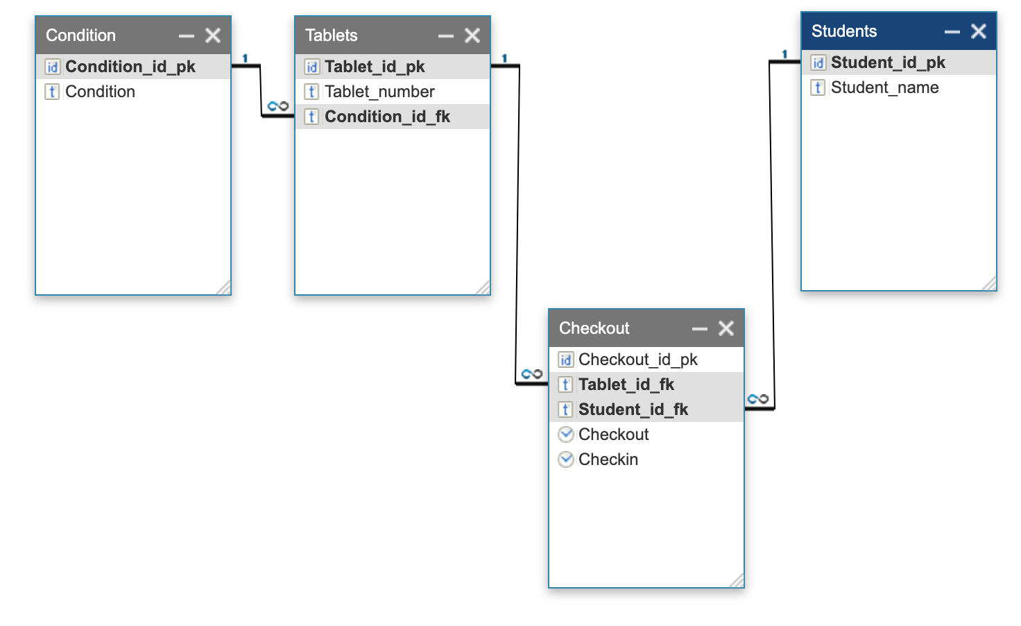
Task: Close the Students table box
Action: [979, 31]
